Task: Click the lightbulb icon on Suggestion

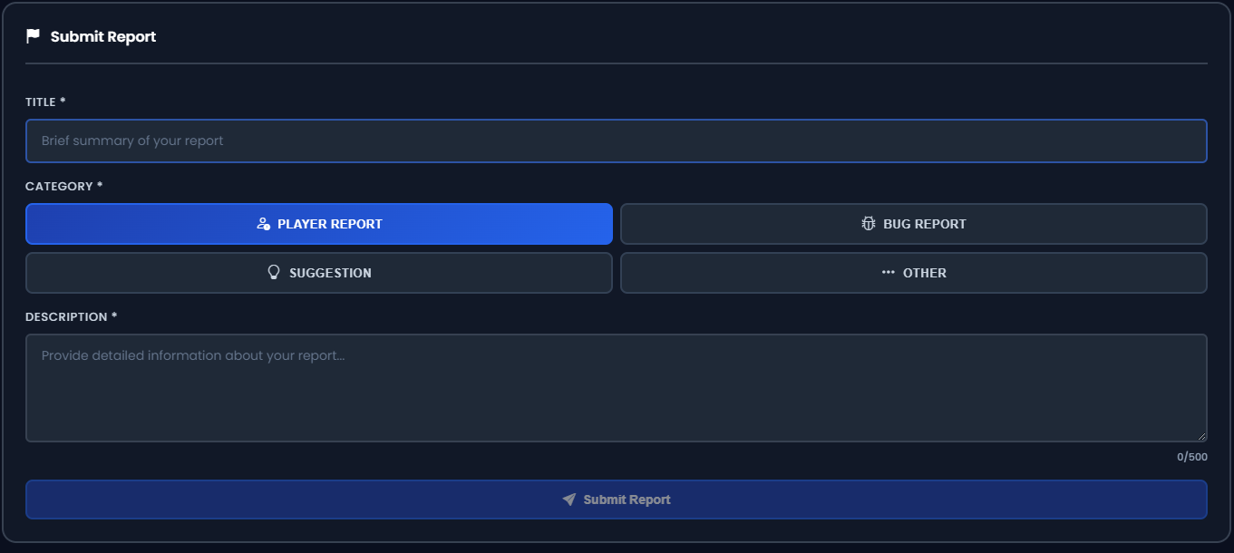Action: (274, 273)
